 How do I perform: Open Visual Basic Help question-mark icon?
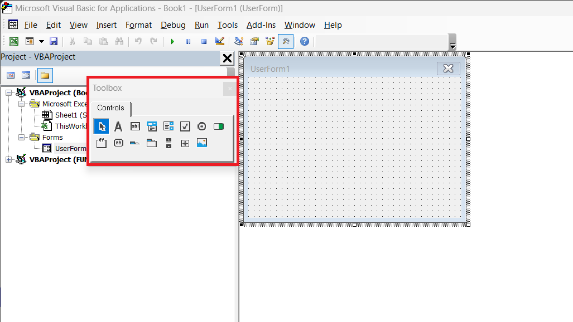305,41
